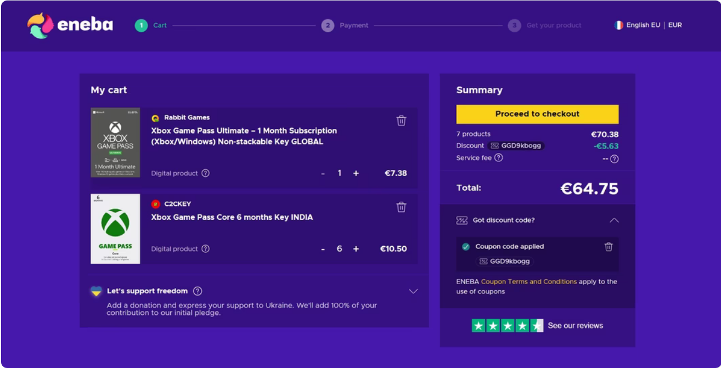This screenshot has height=368, width=721.
Task: Click the €10.50 item price
Action: (393, 249)
